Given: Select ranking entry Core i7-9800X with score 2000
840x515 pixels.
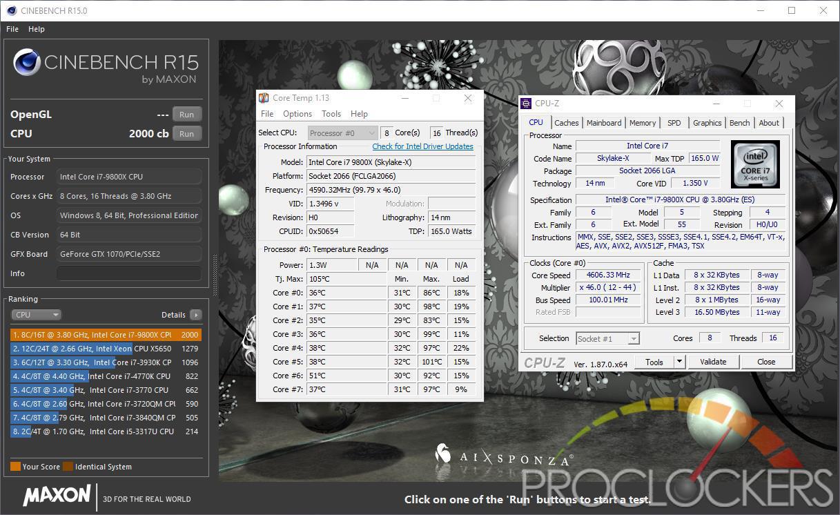Looking at the screenshot, I should click(105, 335).
